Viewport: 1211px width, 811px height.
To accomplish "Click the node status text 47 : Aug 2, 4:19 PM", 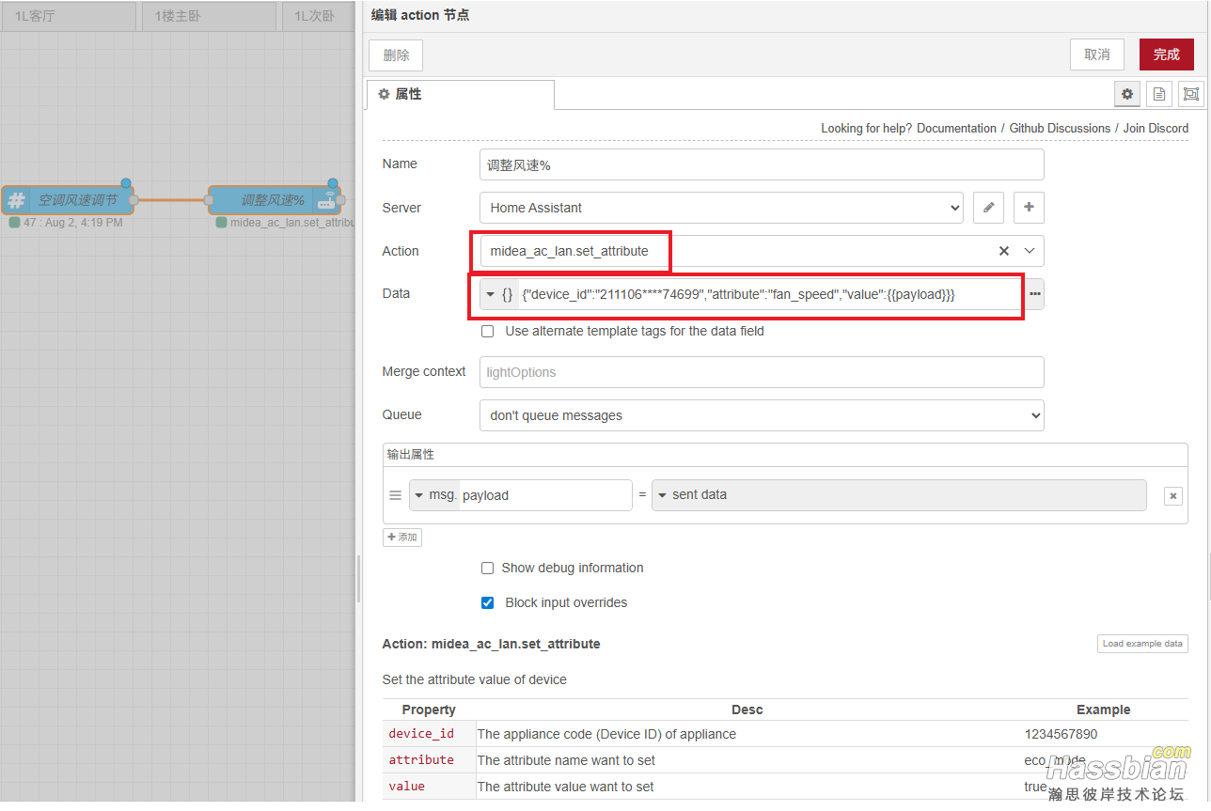I will 72,223.
